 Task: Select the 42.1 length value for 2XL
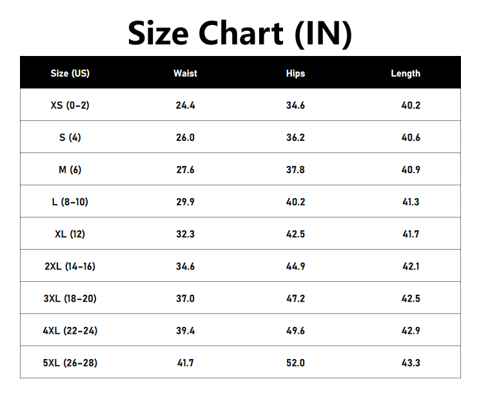[x=411, y=266]
